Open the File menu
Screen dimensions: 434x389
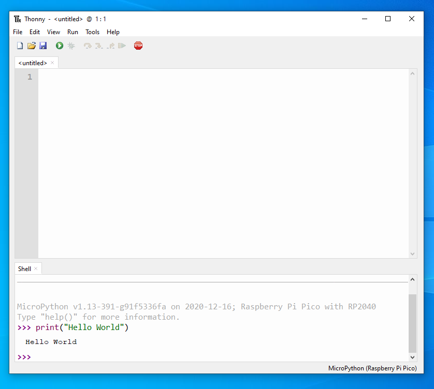[18, 32]
